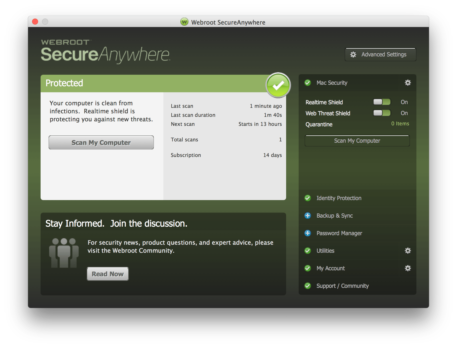Screen dimensions: 457x348
Task: Click the My Account checkmark icon
Action: 308,268
